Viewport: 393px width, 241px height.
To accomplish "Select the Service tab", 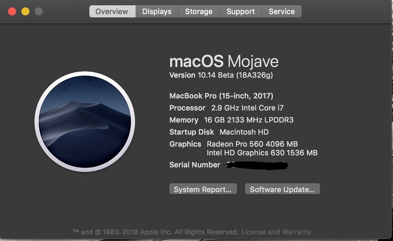I will [x=282, y=11].
